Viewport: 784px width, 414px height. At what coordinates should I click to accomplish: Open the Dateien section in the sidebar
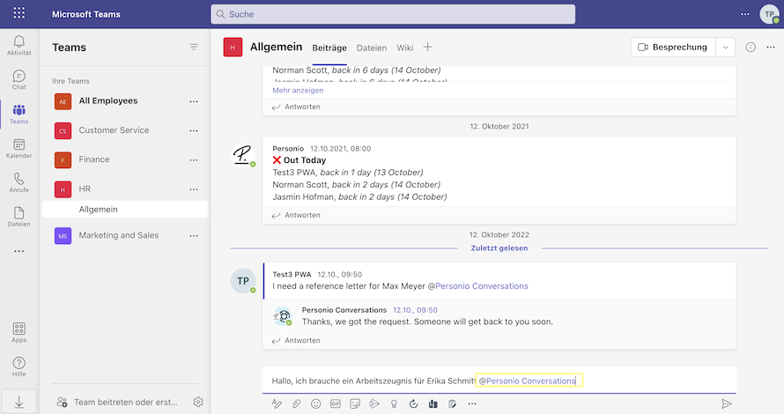point(19,217)
